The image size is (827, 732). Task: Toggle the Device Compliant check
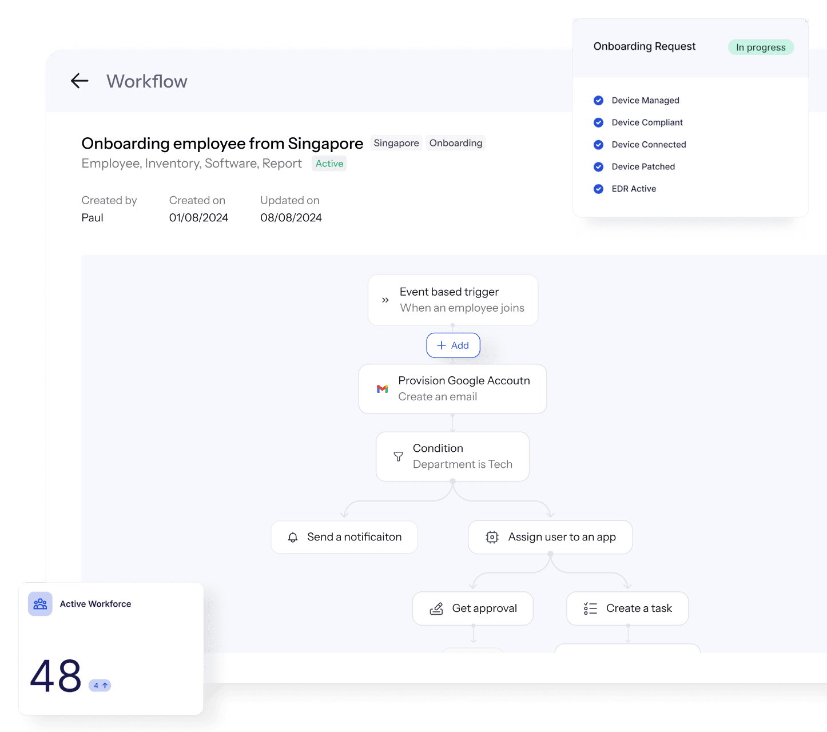pos(598,122)
